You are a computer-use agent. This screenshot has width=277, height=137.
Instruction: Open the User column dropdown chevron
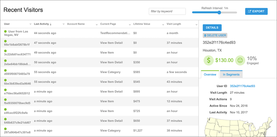pyautogui.click(x=30, y=24)
